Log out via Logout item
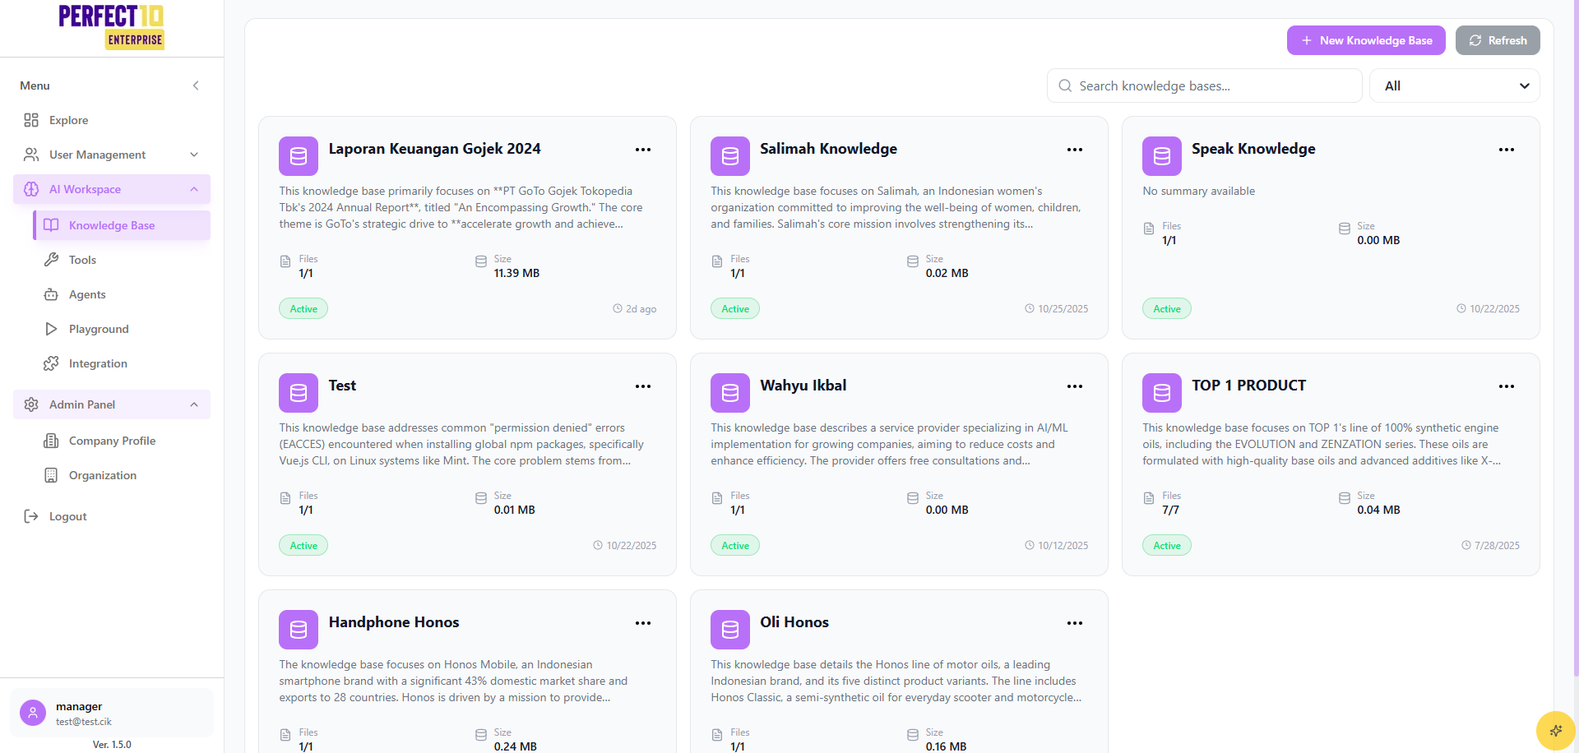Screen dimensions: 1579x753 click(112, 516)
